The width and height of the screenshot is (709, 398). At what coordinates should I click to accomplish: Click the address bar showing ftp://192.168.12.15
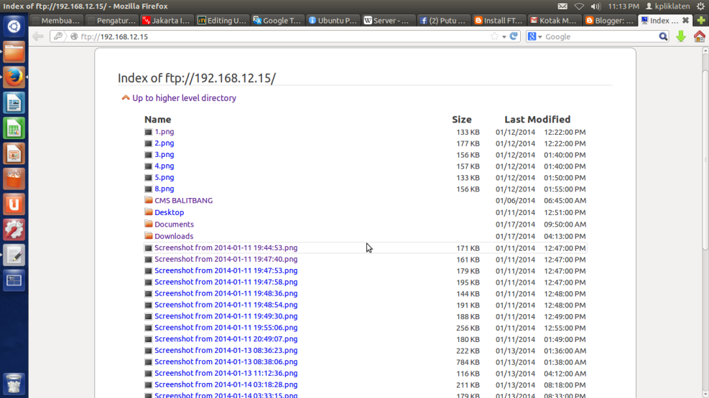pos(287,37)
